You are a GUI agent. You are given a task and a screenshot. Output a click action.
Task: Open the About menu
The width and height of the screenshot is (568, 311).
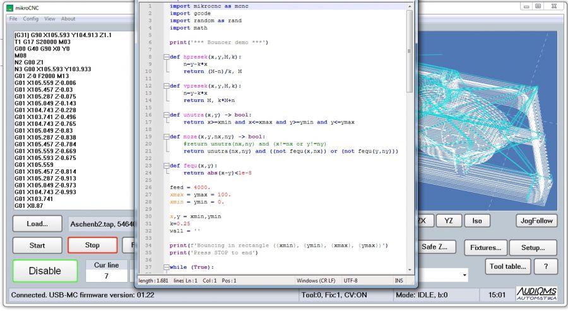pyautogui.click(x=68, y=19)
